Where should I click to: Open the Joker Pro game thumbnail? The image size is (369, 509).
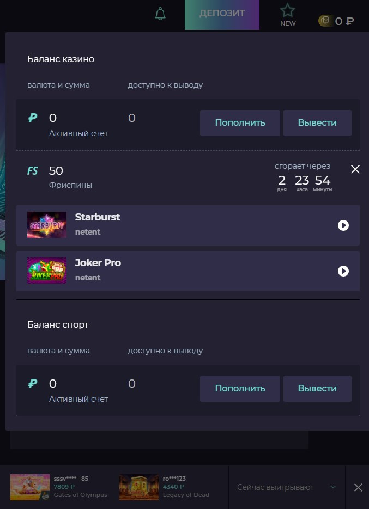(47, 271)
